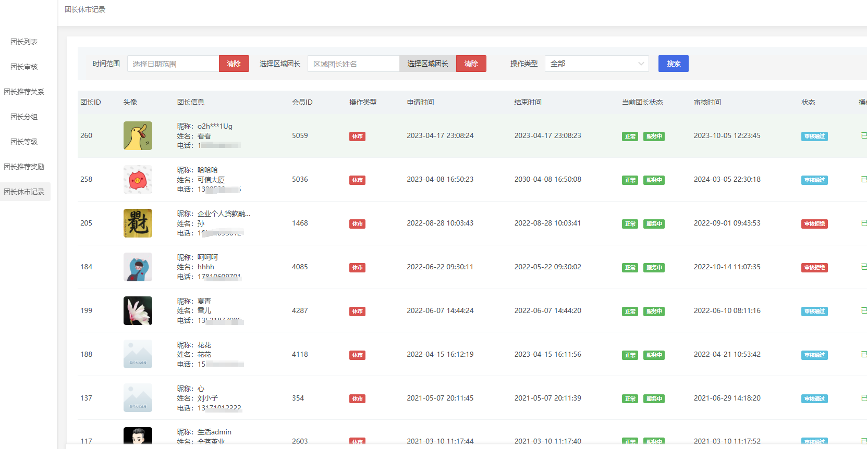Click the 服务中 badge in row 199
The width and height of the screenshot is (867, 449).
(654, 311)
